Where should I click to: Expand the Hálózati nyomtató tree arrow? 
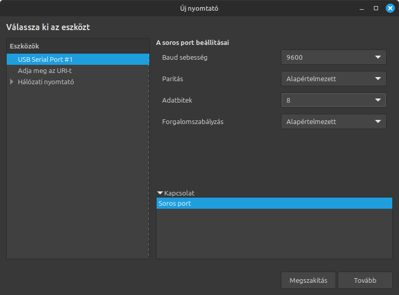[12, 82]
